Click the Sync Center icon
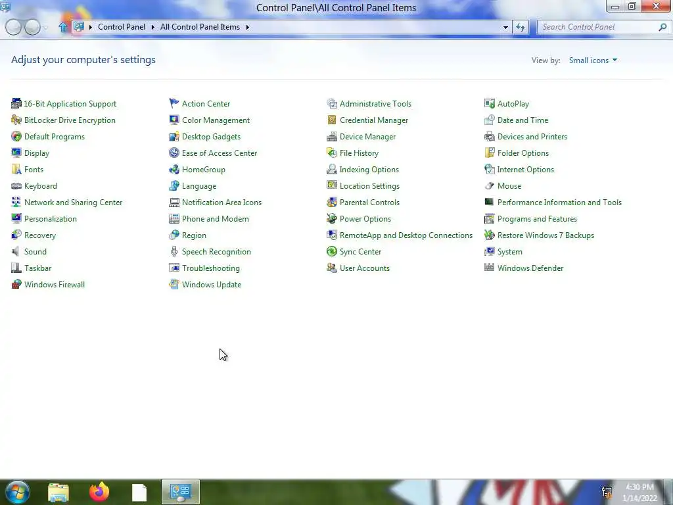Image resolution: width=673 pixels, height=505 pixels. tap(332, 252)
